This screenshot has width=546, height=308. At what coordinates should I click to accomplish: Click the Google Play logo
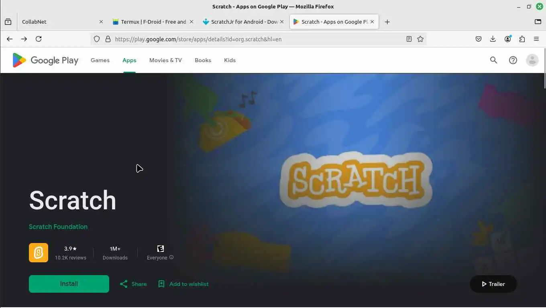(x=45, y=60)
